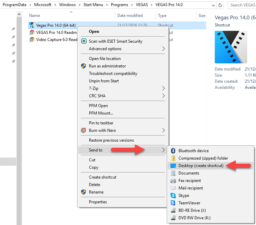Viewport: 256px width, 225px height.
Task: Sort files by Date modified column
Action: click(x=130, y=16)
